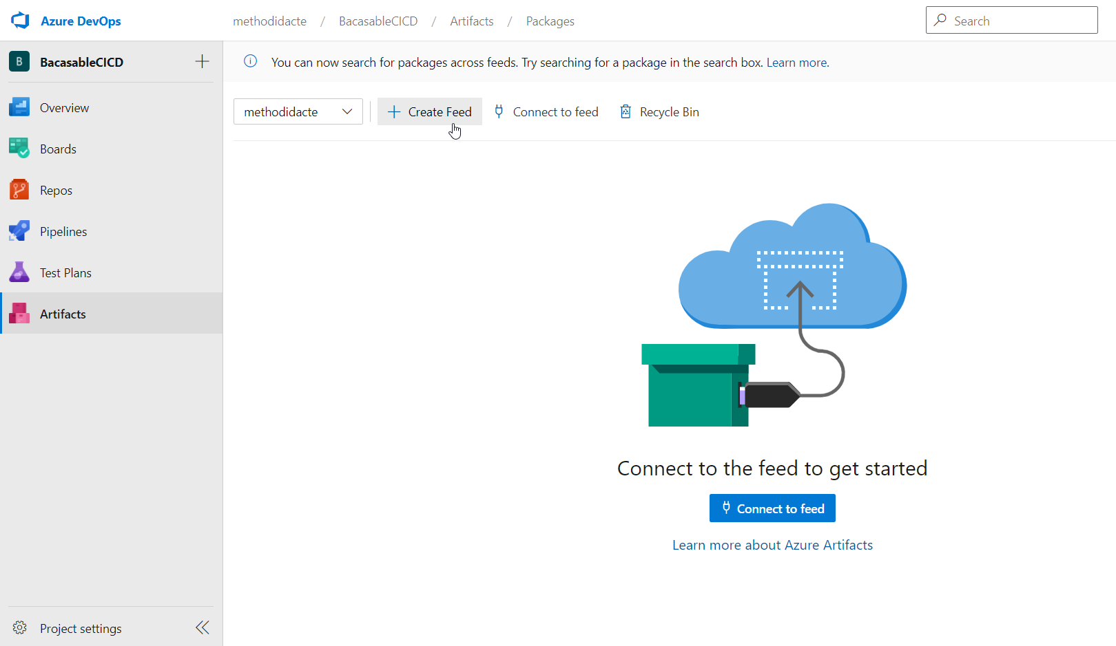The image size is (1116, 646).
Task: Click inside the Search box
Action: tap(1011, 20)
